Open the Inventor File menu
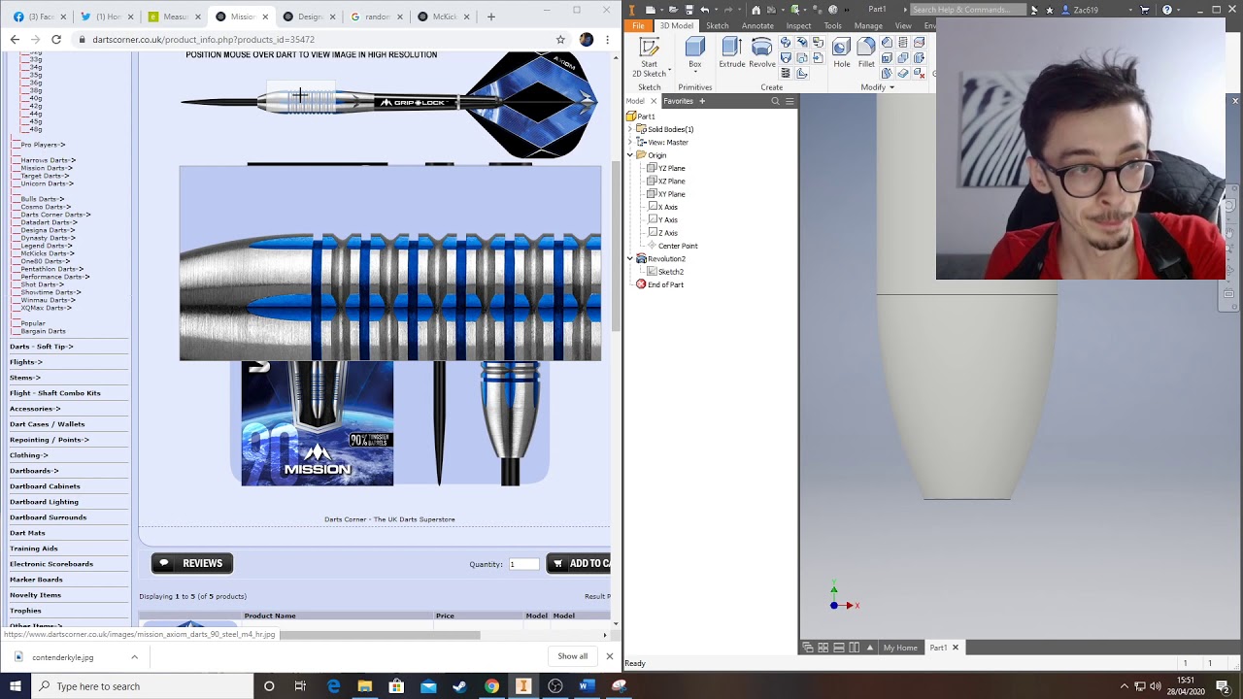This screenshot has height=699, width=1243. tap(638, 26)
